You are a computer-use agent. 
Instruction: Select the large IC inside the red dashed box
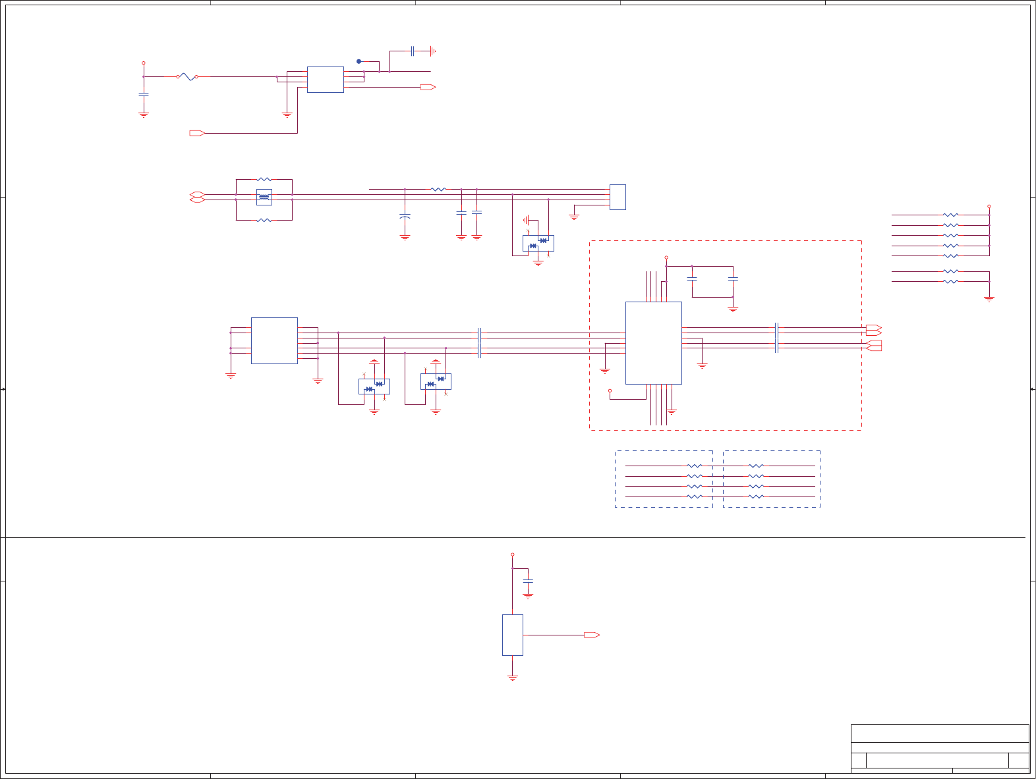point(654,343)
